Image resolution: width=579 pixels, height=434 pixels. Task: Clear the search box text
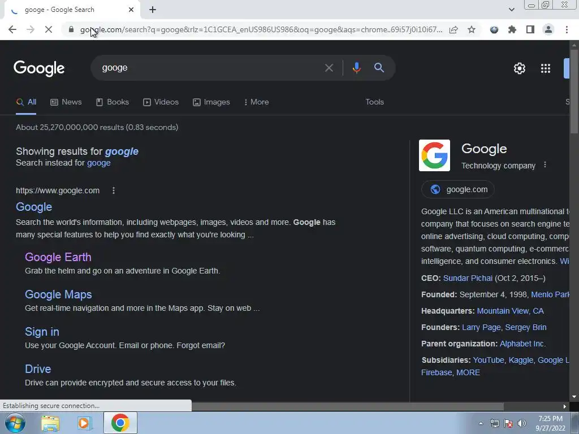(329, 68)
